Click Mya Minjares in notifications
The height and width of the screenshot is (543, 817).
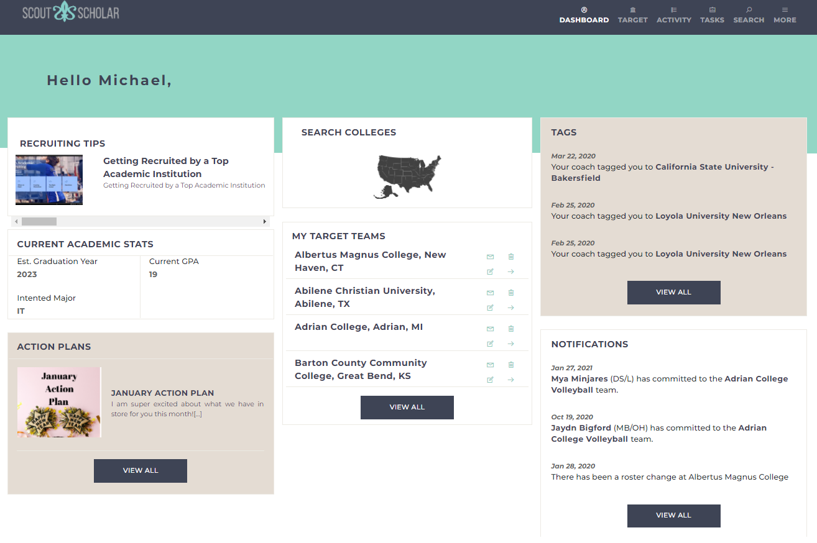(579, 379)
